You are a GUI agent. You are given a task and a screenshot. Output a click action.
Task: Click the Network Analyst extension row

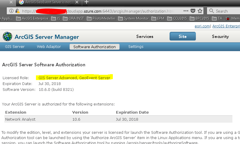[118, 119]
